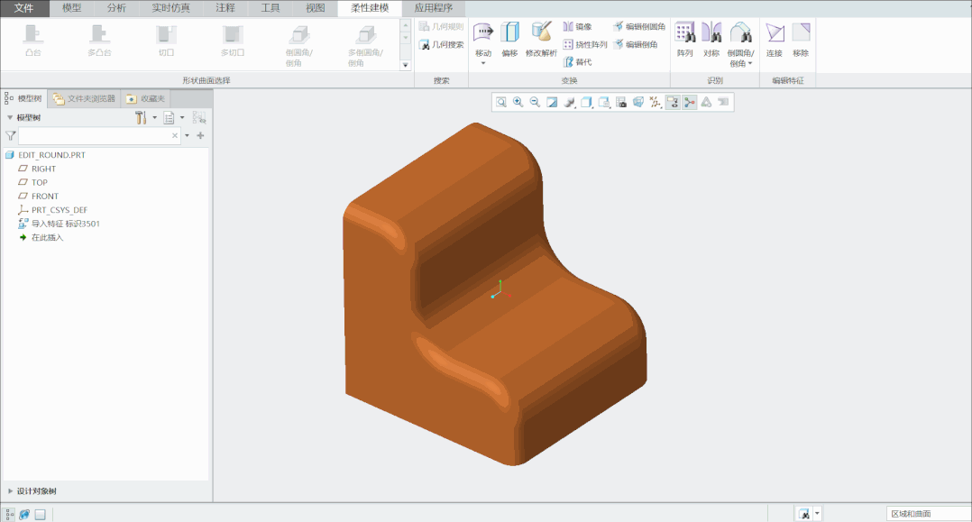Image resolution: width=972 pixels, height=522 pixels.
Task: Click the model tree search field
Action: pos(95,136)
